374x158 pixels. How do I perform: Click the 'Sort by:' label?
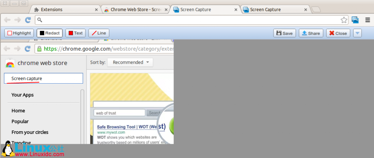point(98,63)
